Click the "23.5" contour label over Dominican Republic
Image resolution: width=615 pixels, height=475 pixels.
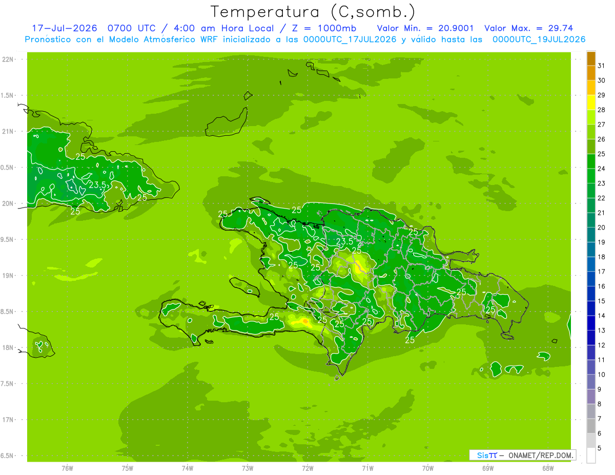(x=345, y=241)
